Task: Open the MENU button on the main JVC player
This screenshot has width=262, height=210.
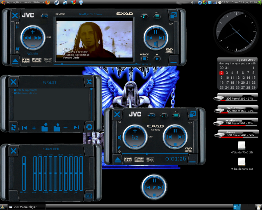Action: tap(45, 16)
